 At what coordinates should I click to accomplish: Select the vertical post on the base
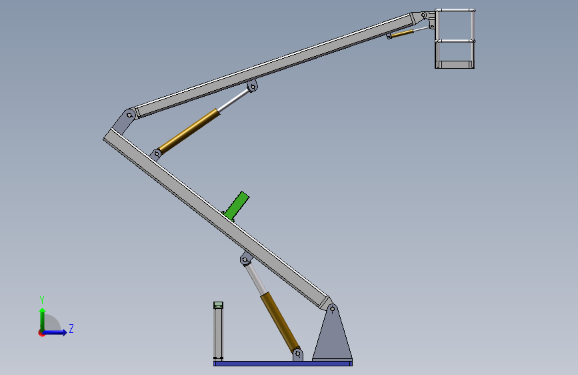218,331
